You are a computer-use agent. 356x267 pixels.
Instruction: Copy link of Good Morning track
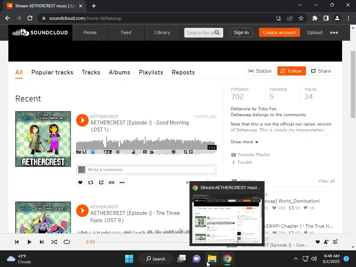click(x=112, y=182)
